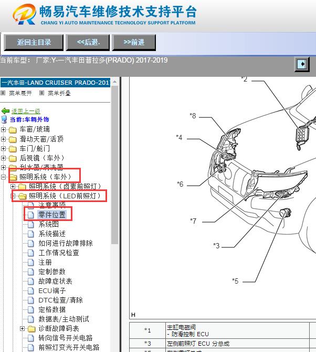The height and width of the screenshot is (352, 316).
Task: Open the 前照灯变光开关电路 page
Action: point(69,347)
